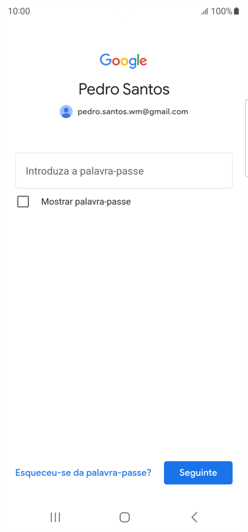Viewport: 248px width, 532px height.
Task: Click the Mostrar palavra-passe label text
Action: coord(86,202)
